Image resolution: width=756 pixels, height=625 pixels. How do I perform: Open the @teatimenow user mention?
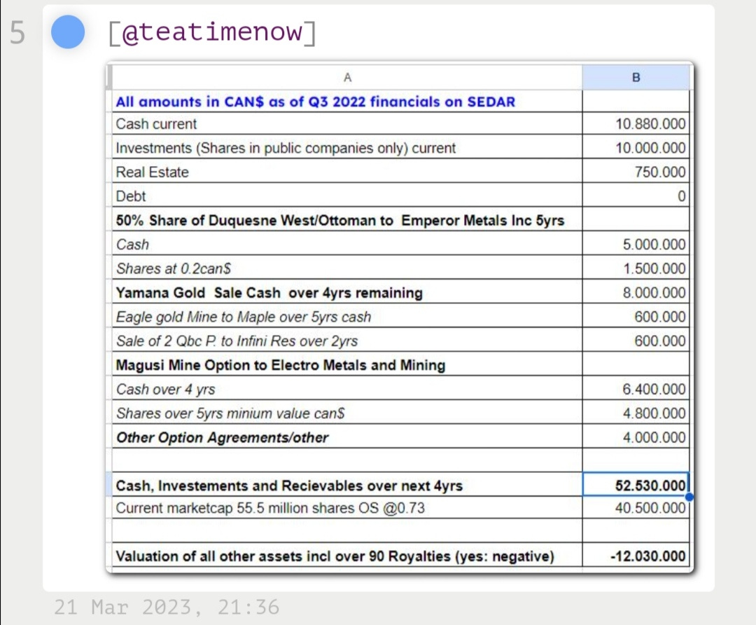[212, 32]
